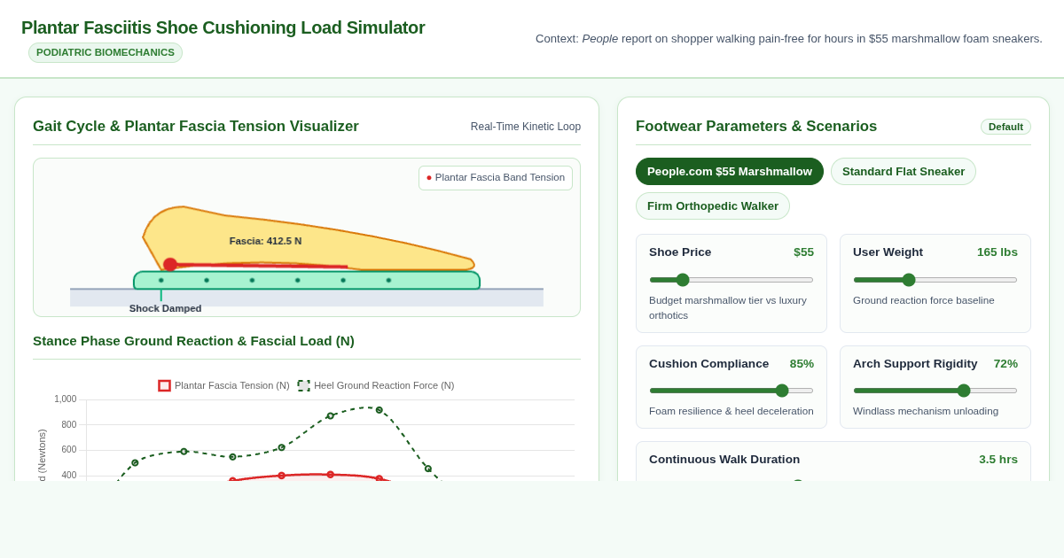Click the Default badge

pyautogui.click(x=1005, y=127)
